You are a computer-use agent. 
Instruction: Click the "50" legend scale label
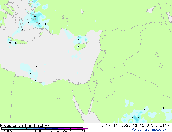point(84,131)
